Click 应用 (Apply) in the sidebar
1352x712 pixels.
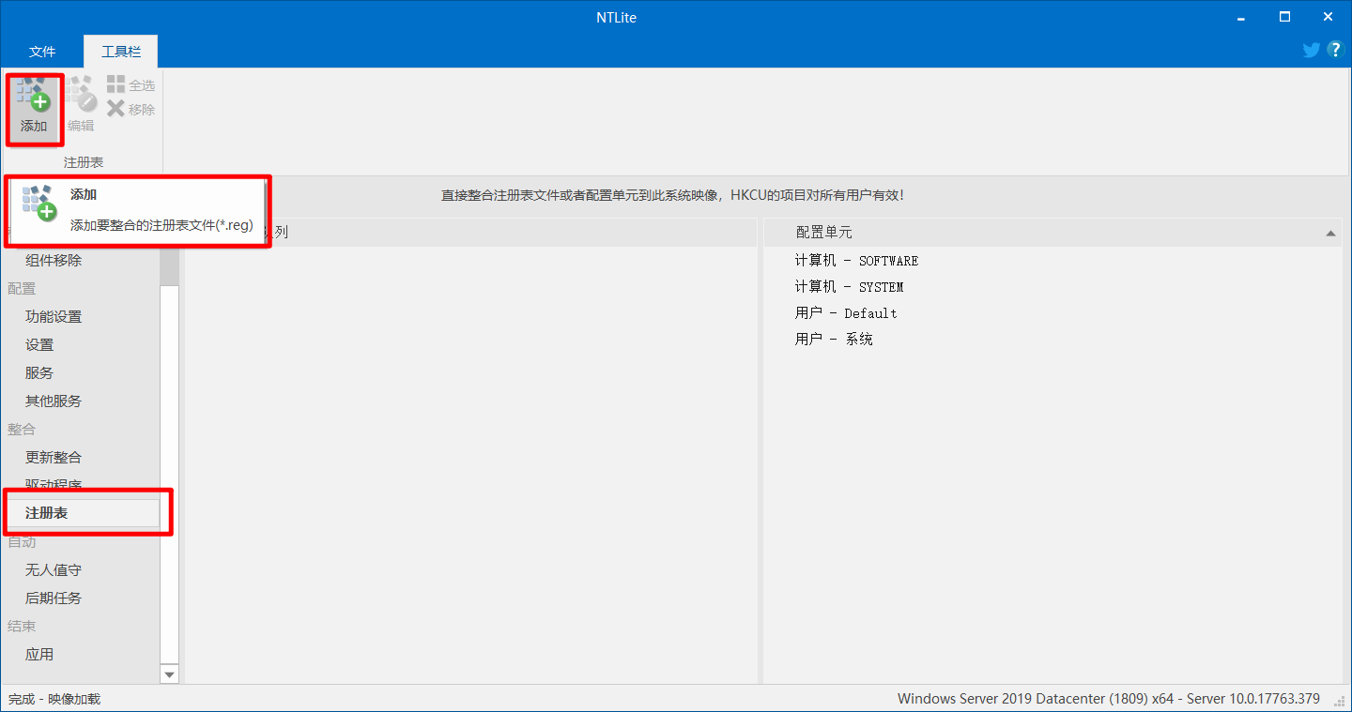click(38, 654)
